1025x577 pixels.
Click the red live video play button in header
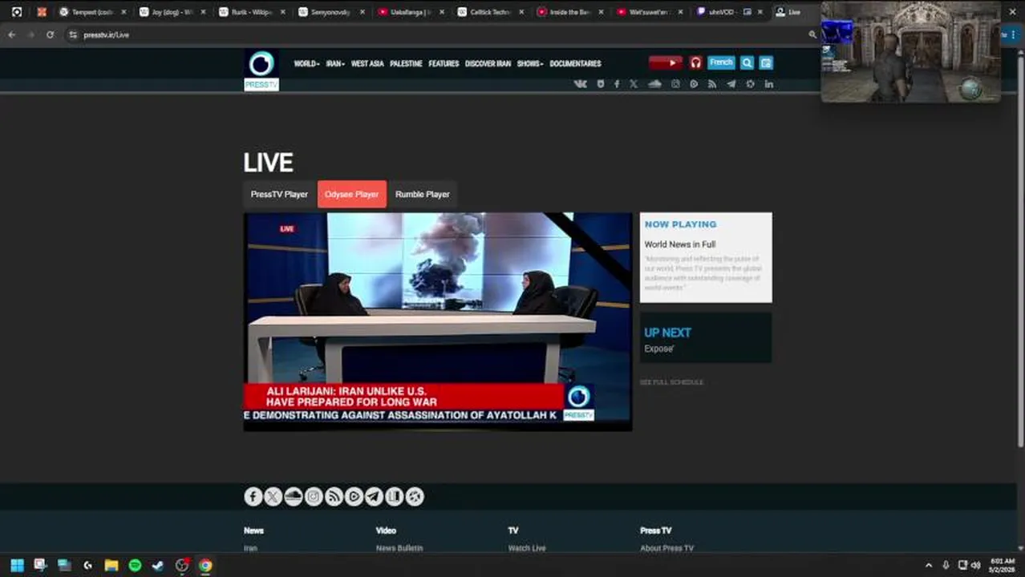click(666, 63)
